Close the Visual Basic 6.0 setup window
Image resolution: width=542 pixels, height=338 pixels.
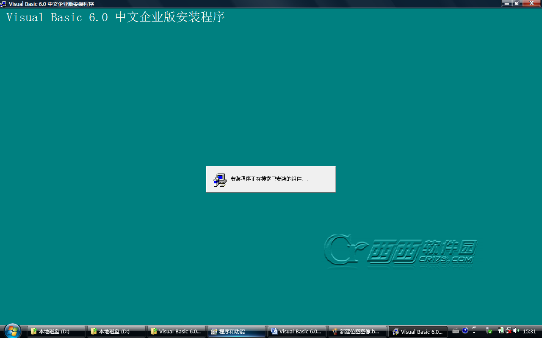point(531,3)
